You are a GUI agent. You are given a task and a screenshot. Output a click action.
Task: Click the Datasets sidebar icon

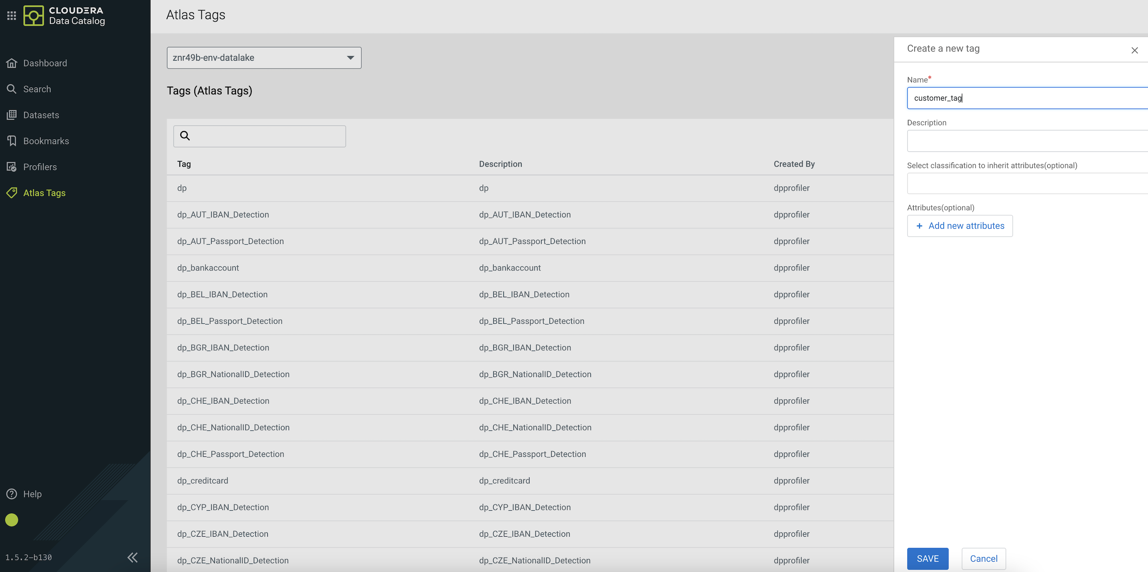[12, 115]
